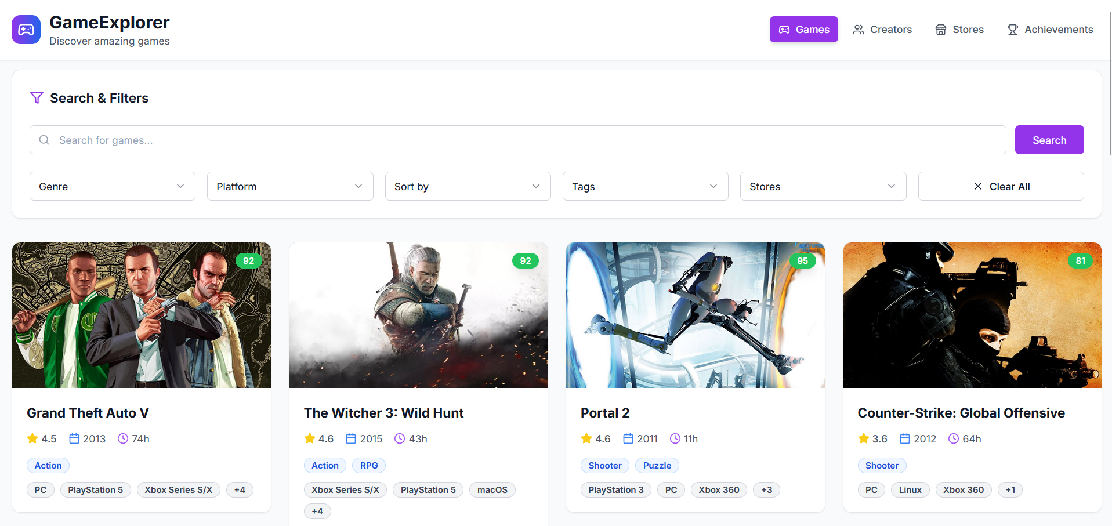Image resolution: width=1112 pixels, height=526 pixels.
Task: Click the Xbox 360 chip on Counter-Strike
Action: pyautogui.click(x=964, y=489)
